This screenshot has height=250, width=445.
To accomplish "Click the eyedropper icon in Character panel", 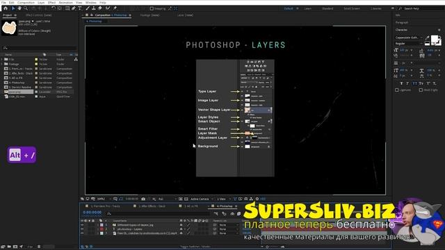I will click(427, 37).
